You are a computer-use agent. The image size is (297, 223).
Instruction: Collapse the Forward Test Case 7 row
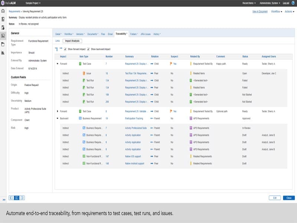click(57, 64)
